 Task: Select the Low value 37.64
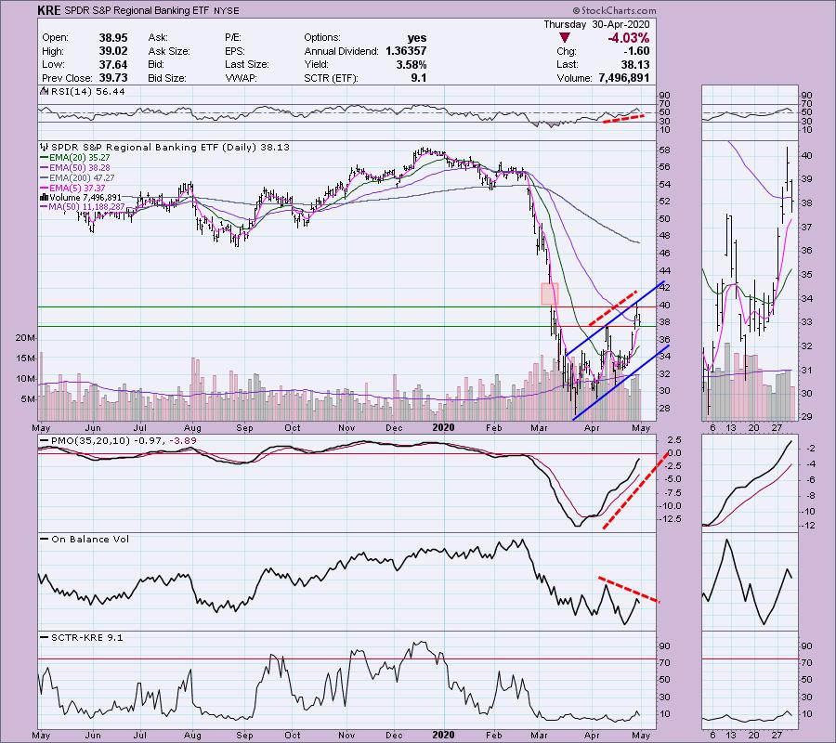click(x=113, y=64)
